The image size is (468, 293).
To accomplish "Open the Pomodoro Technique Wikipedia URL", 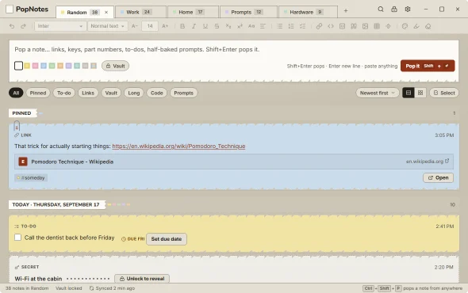I will pyautogui.click(x=178, y=146).
